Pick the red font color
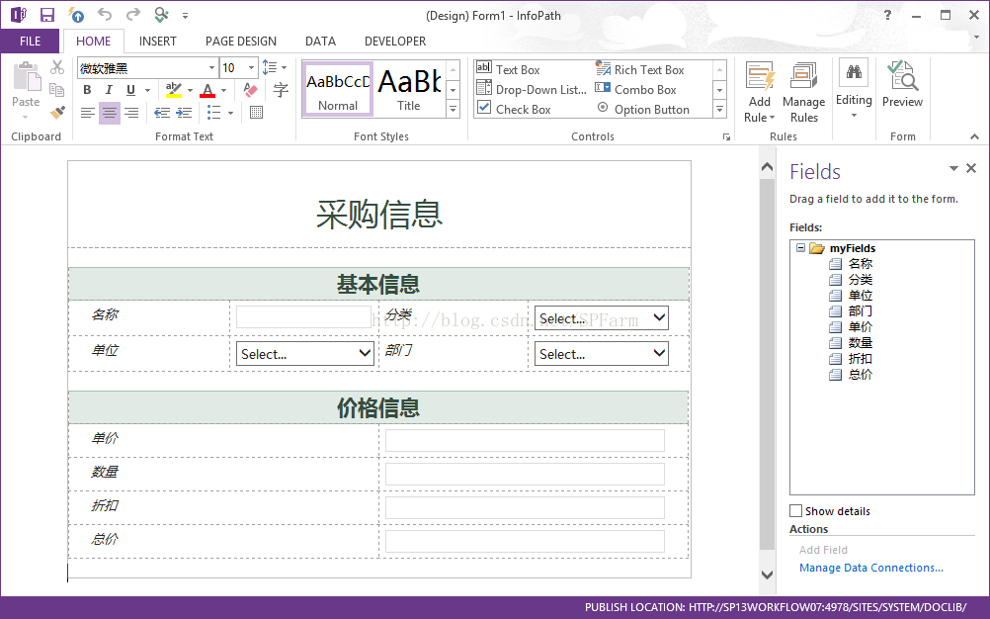 [207, 90]
